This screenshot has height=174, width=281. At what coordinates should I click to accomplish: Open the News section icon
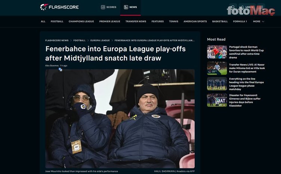tap(126, 7)
